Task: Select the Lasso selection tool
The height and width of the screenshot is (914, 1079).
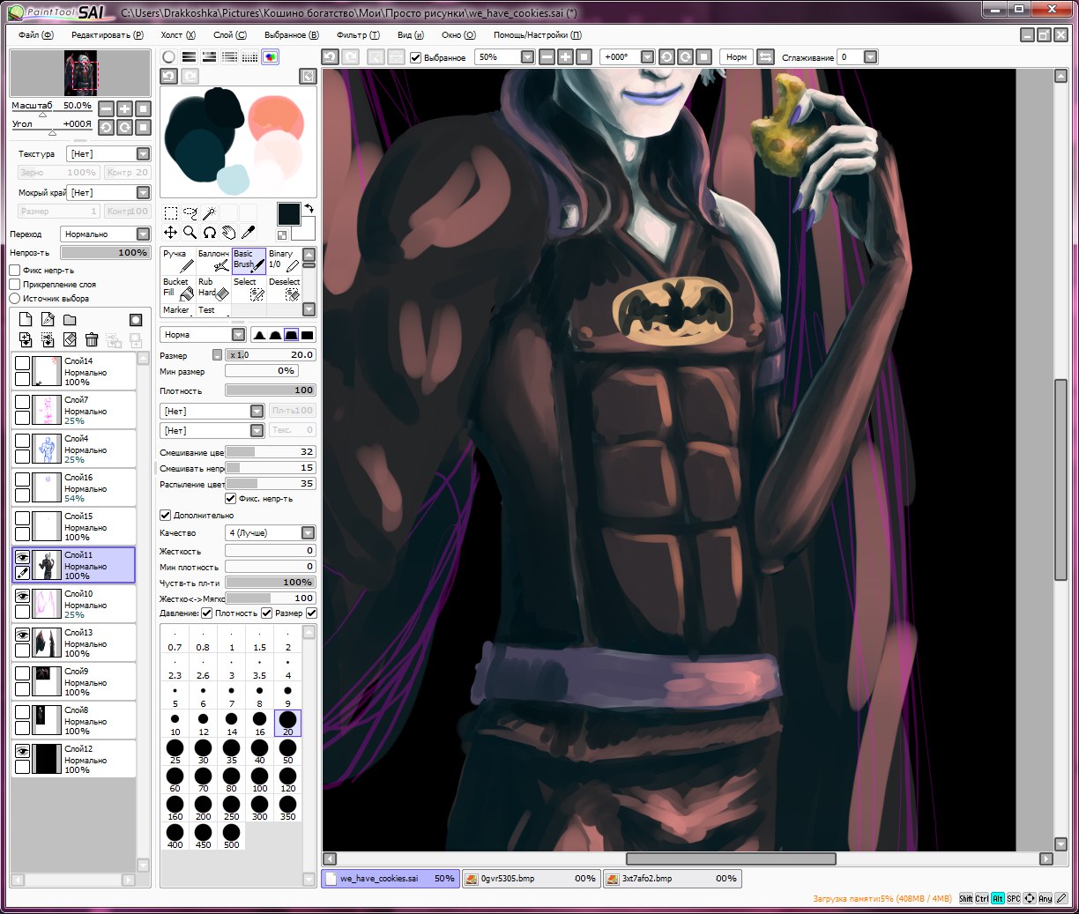Action: pyautogui.click(x=190, y=213)
